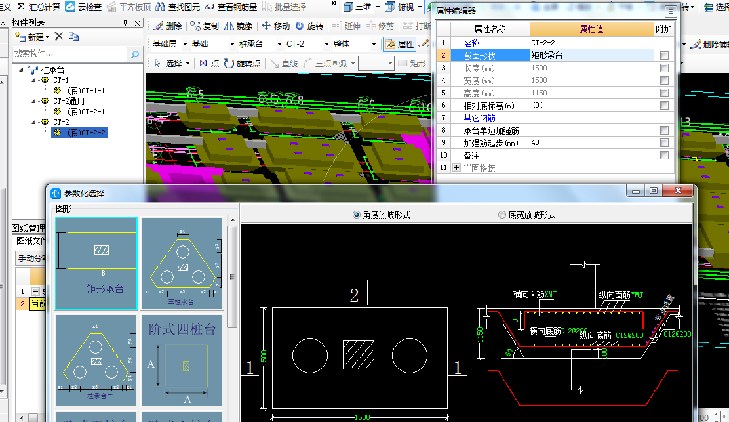Select (底)CT-2-1 in component tree

coord(86,112)
